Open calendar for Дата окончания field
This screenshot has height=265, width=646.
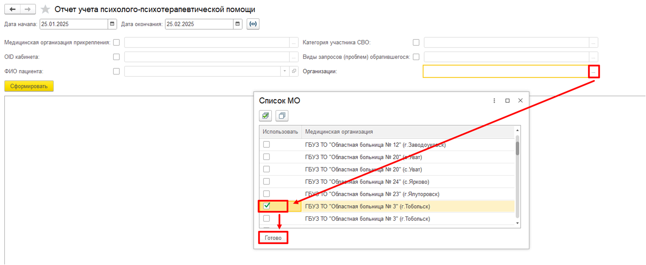(x=238, y=24)
